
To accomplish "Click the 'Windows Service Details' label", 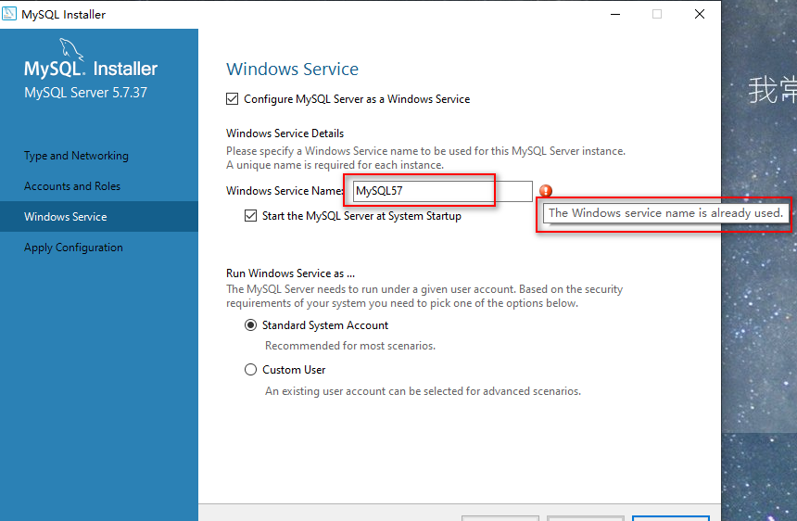I will pos(285,133).
